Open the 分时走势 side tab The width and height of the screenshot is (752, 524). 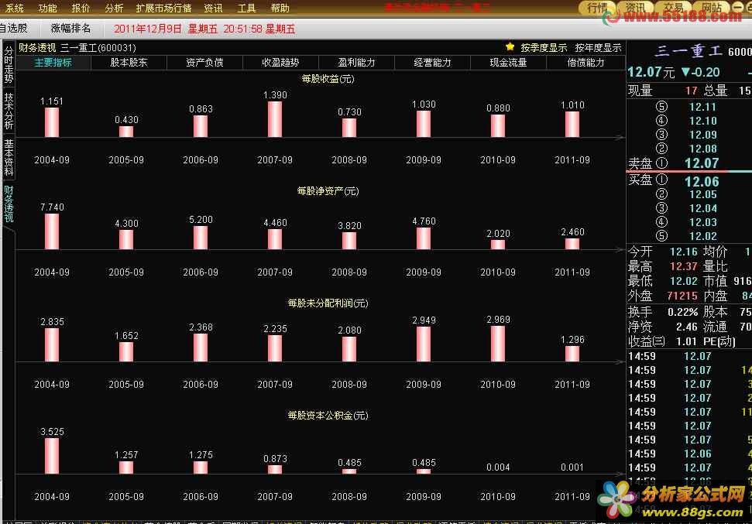(9, 63)
